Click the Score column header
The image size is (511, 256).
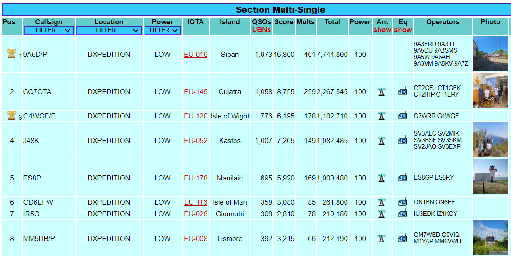tap(284, 26)
